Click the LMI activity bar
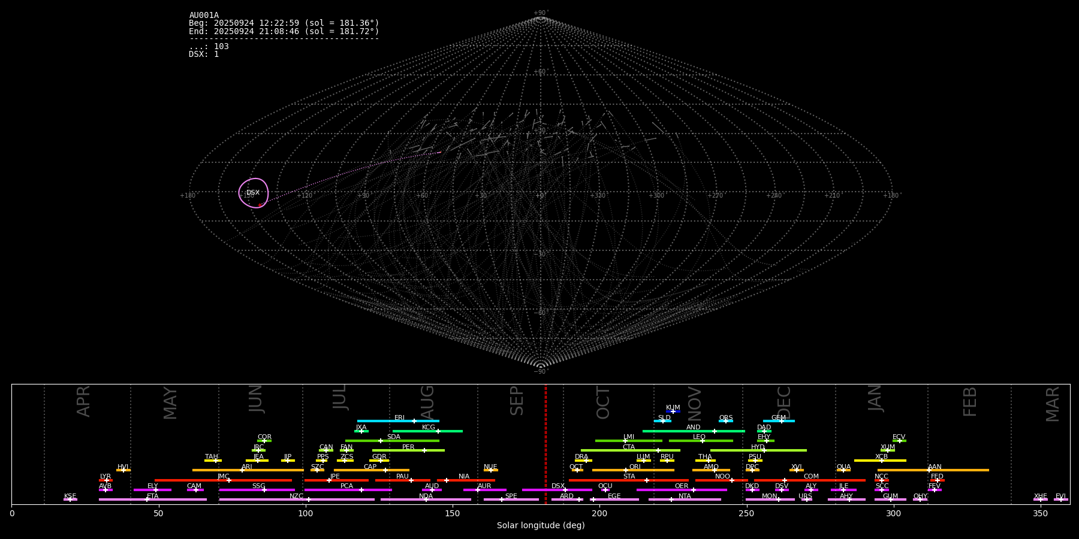 pyautogui.click(x=629, y=441)
